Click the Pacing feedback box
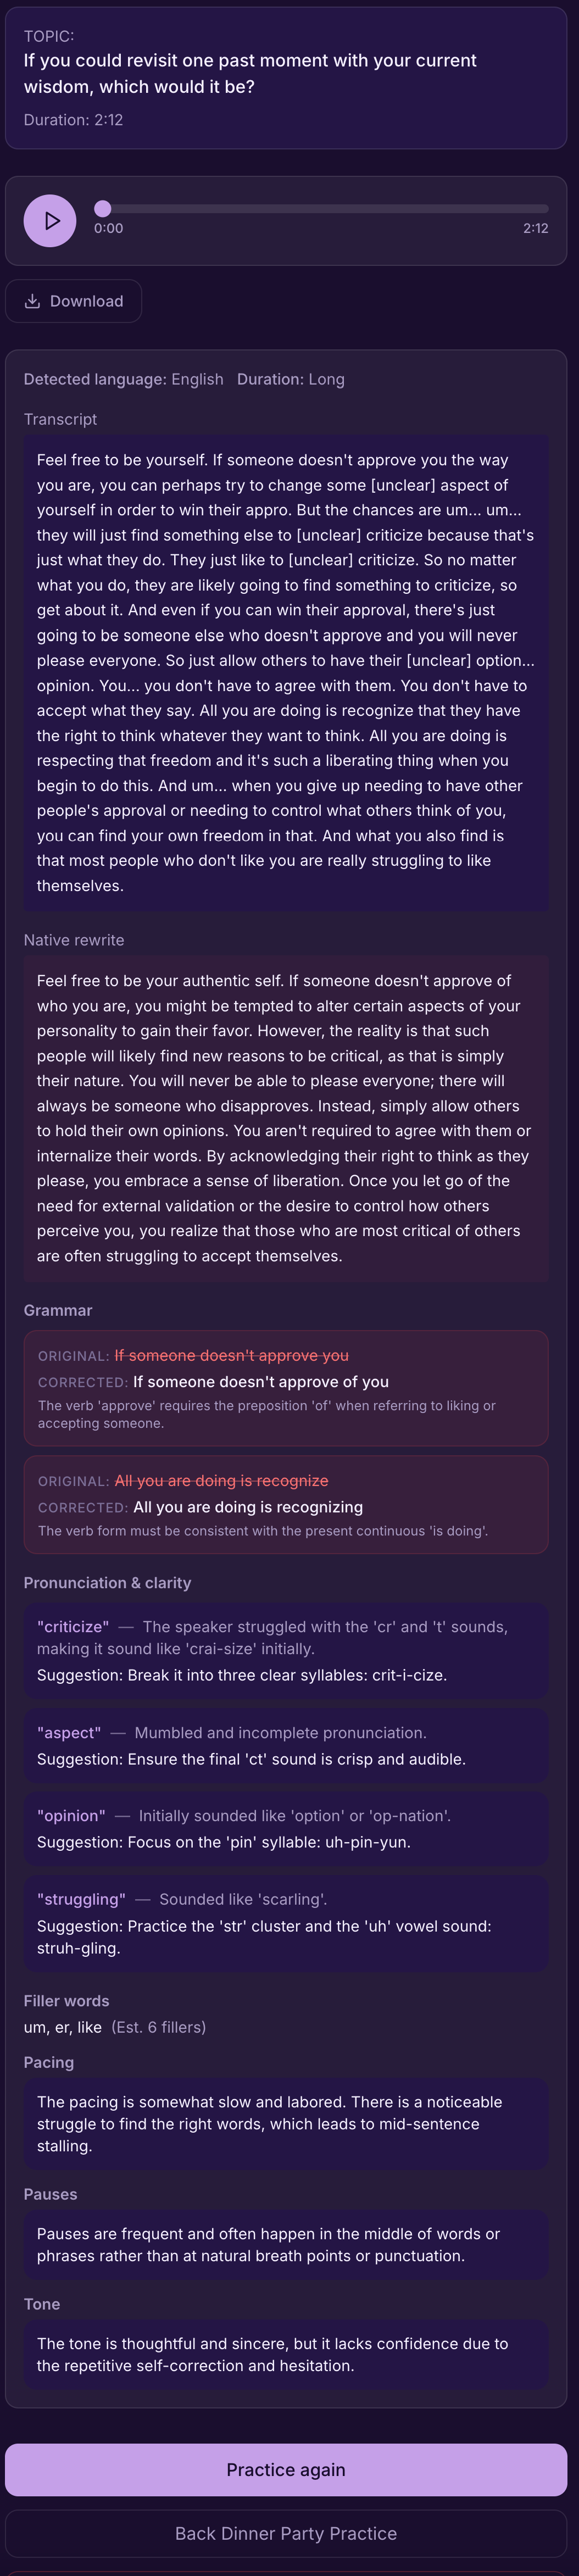 286,2123
